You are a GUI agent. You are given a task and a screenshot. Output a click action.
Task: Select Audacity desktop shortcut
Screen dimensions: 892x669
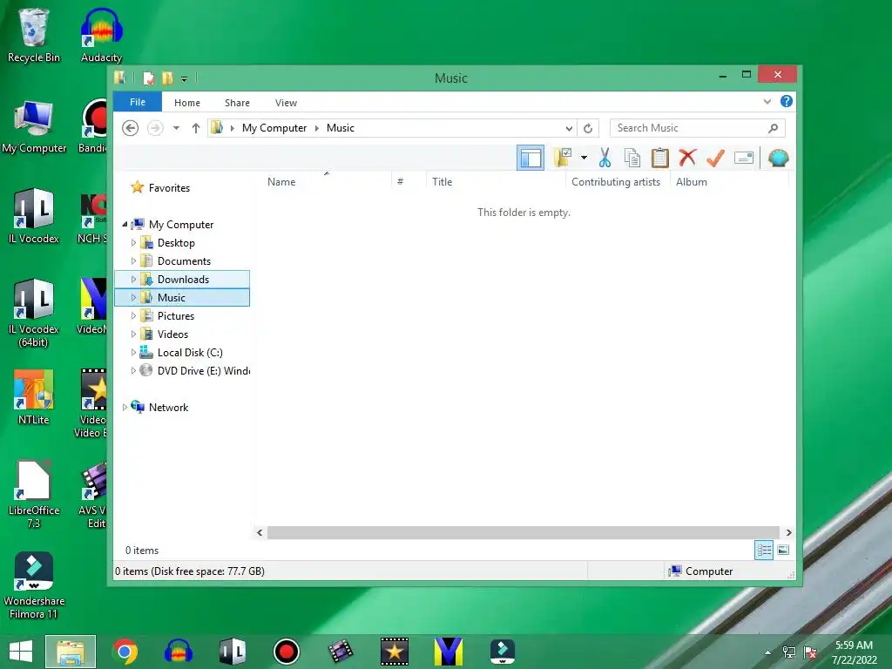pyautogui.click(x=101, y=35)
